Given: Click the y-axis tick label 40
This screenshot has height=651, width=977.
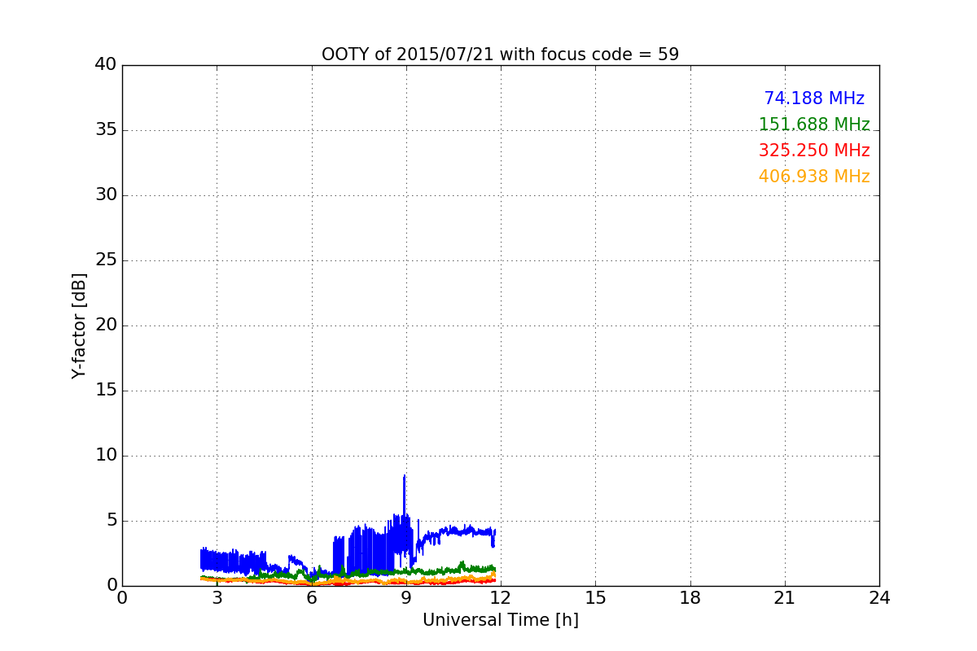Looking at the screenshot, I should pos(106,65).
